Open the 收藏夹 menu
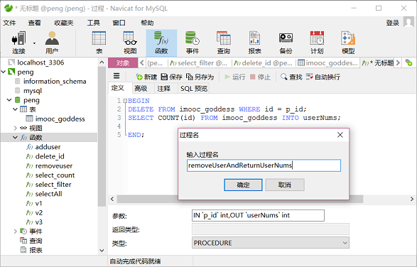The image size is (417, 267). coord(64,23)
